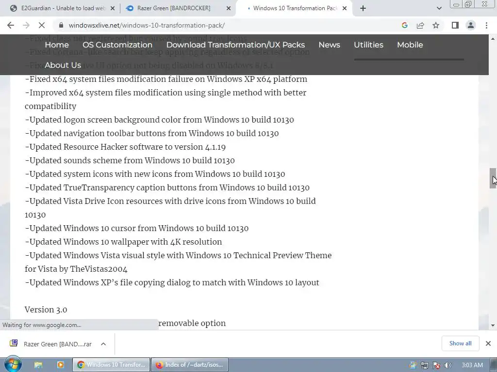Open the Chrome three-dot menu
497x372 pixels.
point(486,25)
